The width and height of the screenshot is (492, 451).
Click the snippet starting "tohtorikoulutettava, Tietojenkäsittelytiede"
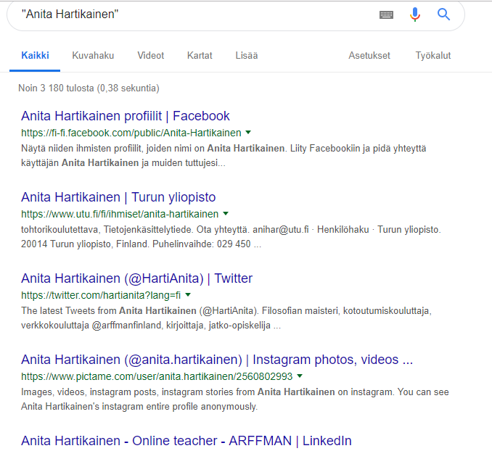[231, 237]
